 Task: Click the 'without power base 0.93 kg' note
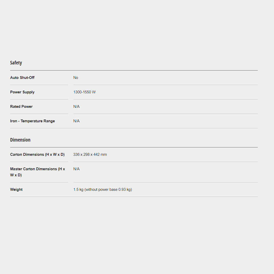tap(108, 190)
